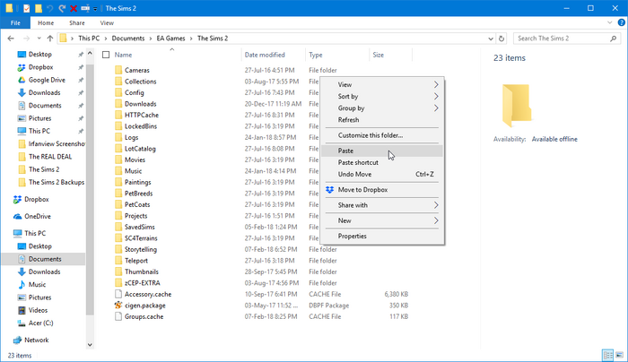
Task: Go back with the left arrow
Action: coord(11,39)
